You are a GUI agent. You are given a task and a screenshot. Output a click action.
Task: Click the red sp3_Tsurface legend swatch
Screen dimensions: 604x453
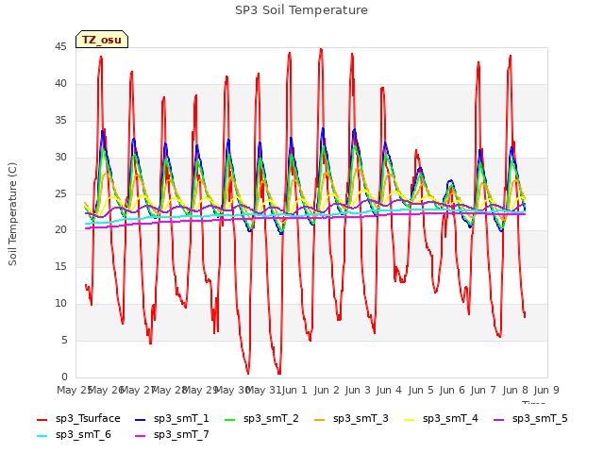point(42,419)
